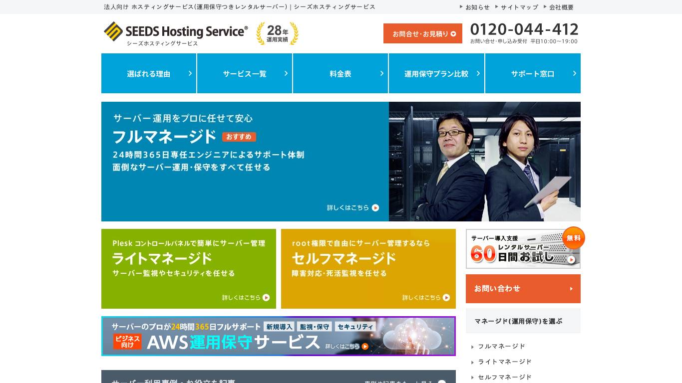Click chevron next to サービス一覧

286,73
